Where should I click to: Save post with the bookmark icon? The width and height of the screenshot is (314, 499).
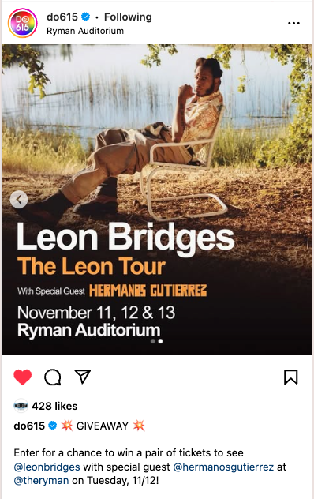(x=291, y=377)
